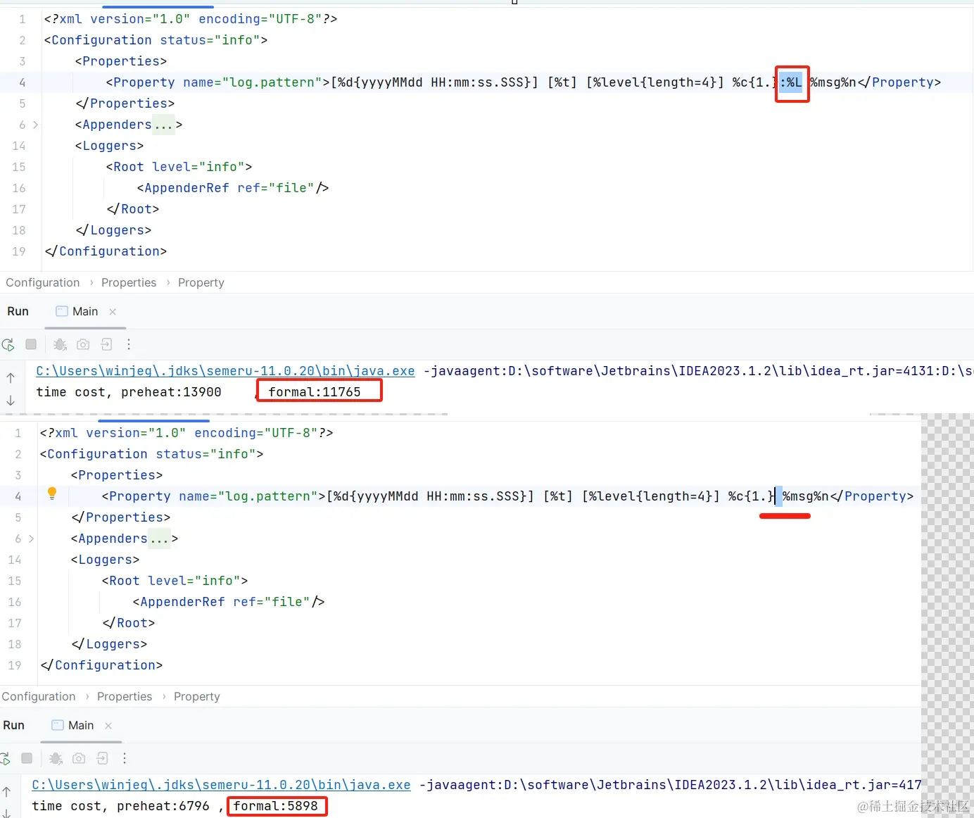Expand the Appenders fold in lower editor
This screenshot has width=974, height=818.
point(32,539)
